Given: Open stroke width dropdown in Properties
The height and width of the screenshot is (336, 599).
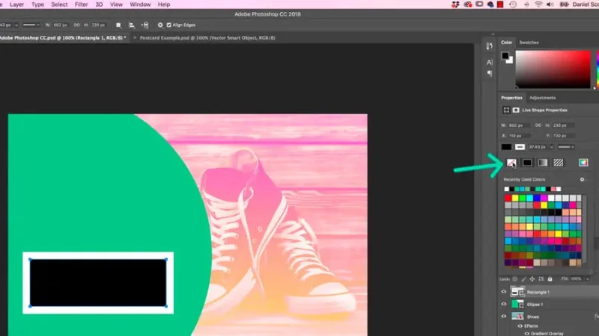Looking at the screenshot, I should 551,147.
